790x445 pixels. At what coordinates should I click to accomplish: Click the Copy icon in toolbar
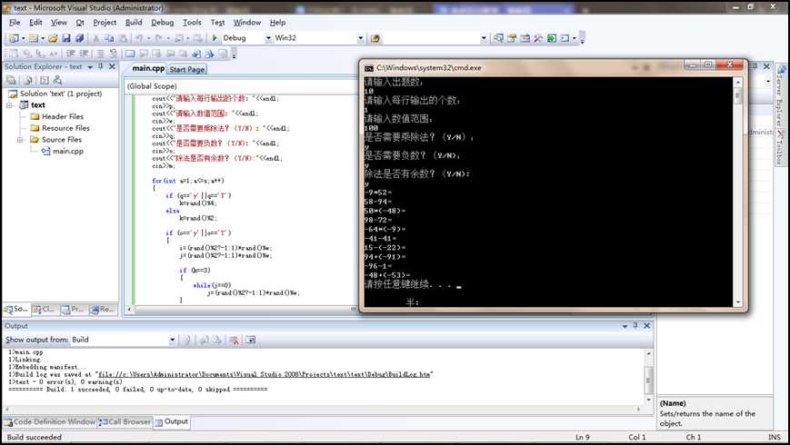coord(109,38)
